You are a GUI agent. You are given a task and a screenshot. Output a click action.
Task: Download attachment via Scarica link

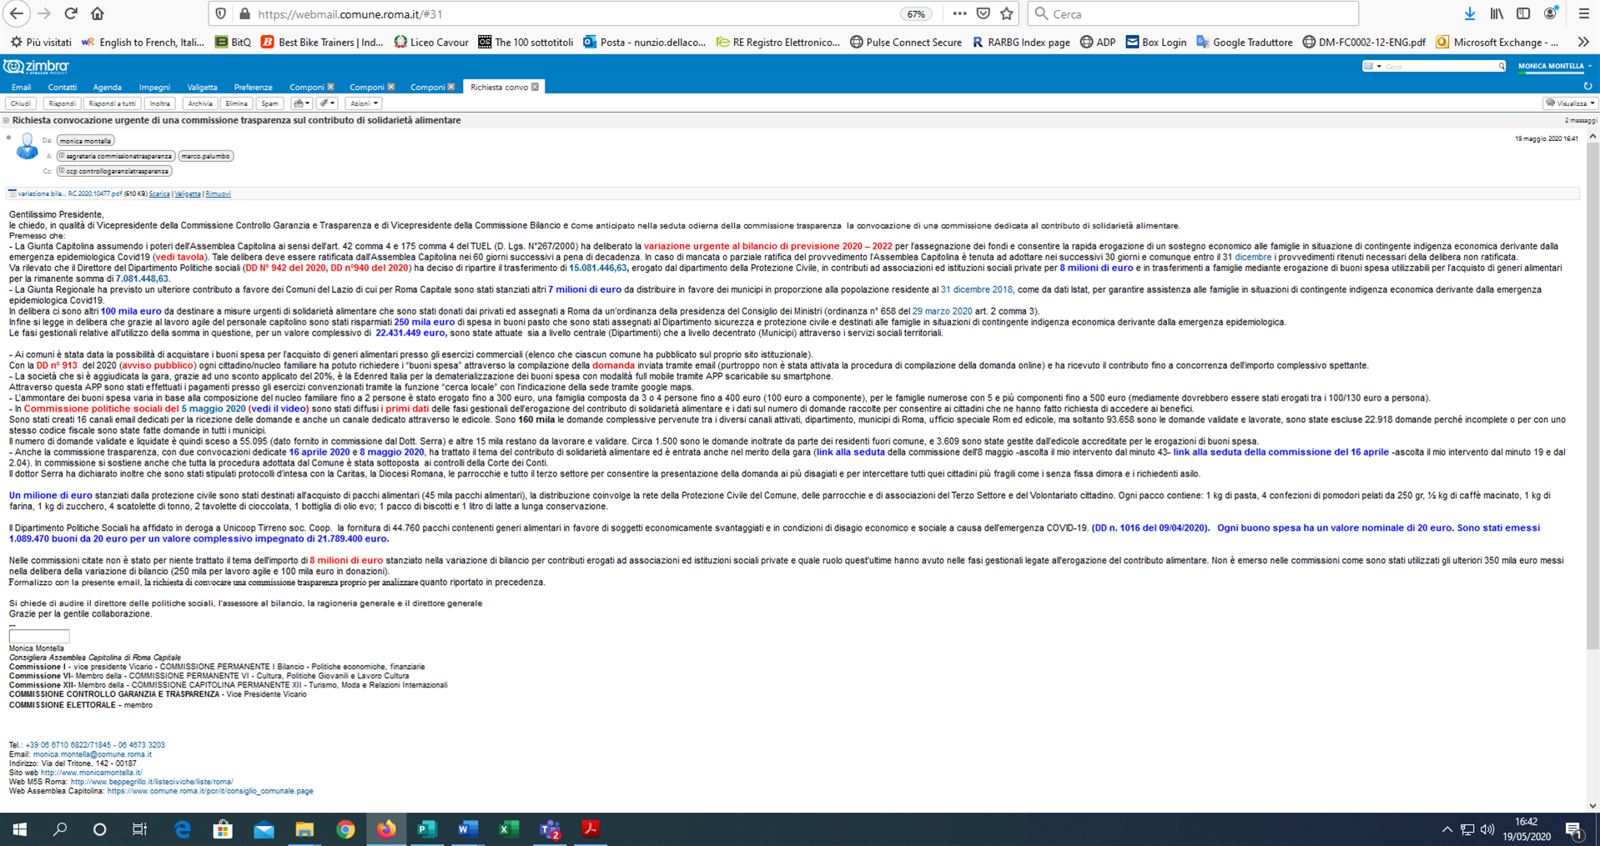[x=159, y=194]
